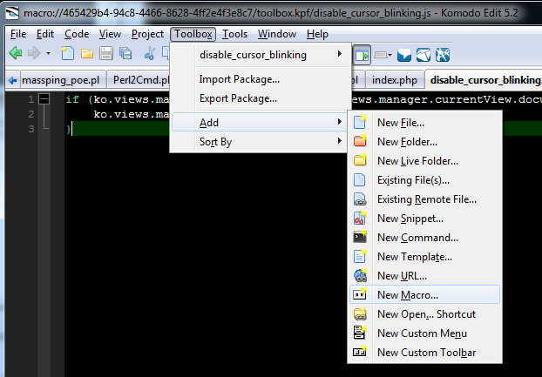Click the New File toolbar icon

pos(67,54)
